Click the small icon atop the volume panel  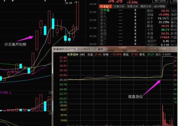[50, 92]
